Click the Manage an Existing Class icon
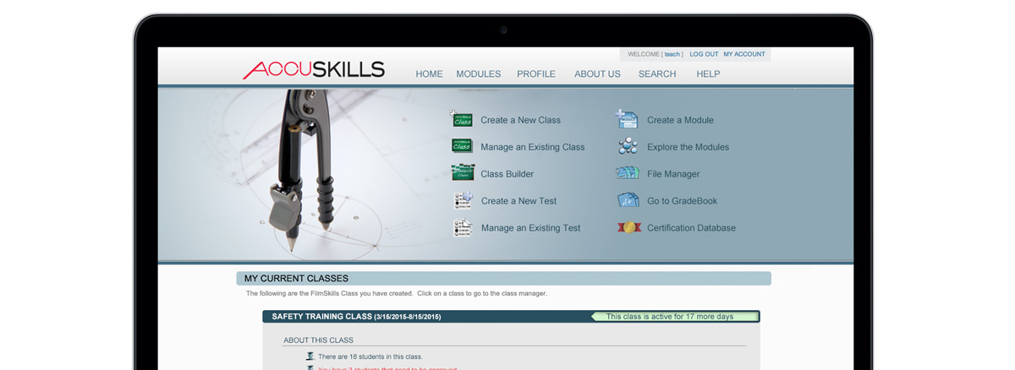The height and width of the screenshot is (370, 1015). click(462, 146)
